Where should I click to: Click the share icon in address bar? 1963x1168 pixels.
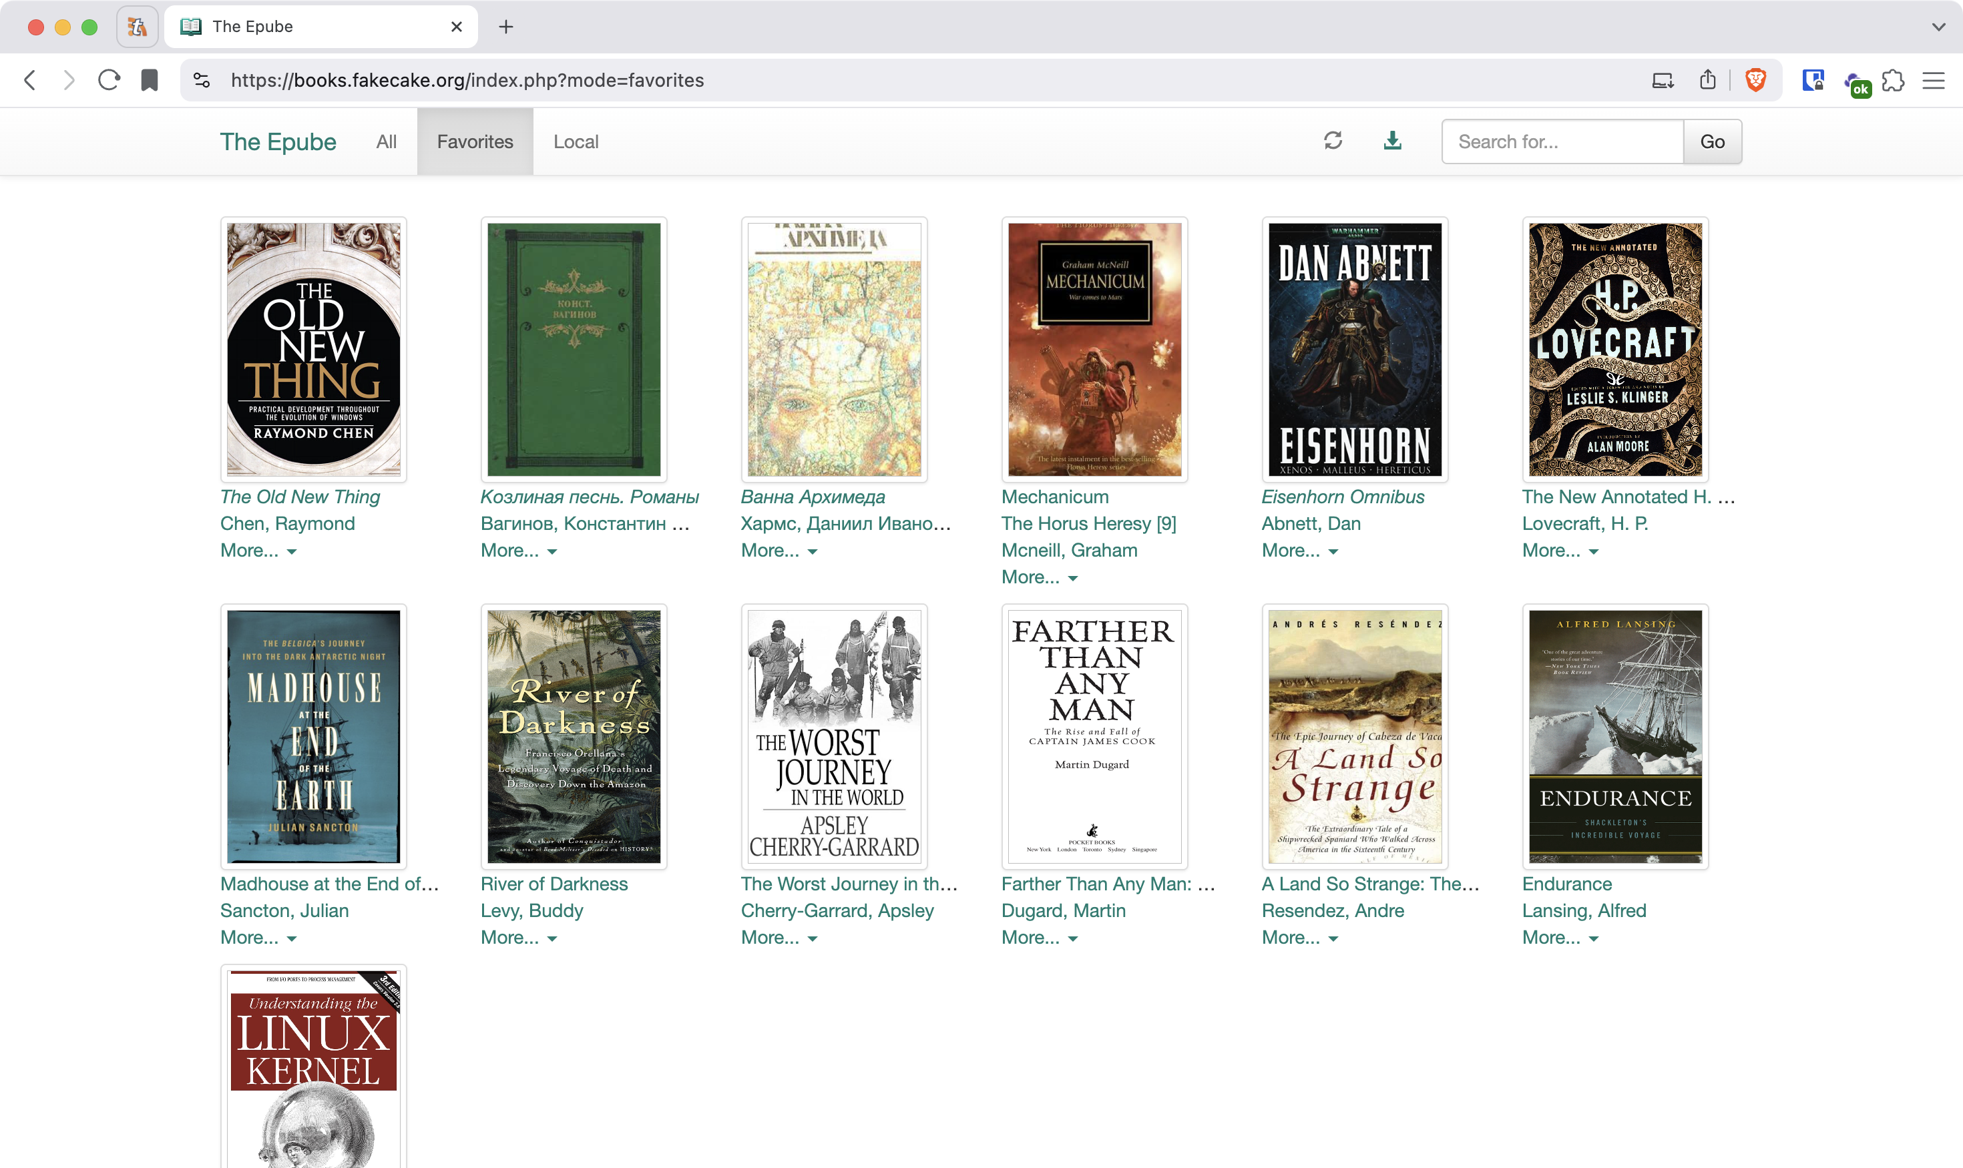click(x=1707, y=80)
